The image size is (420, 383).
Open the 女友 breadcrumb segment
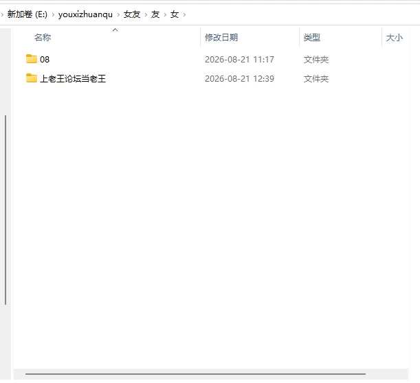(x=132, y=14)
